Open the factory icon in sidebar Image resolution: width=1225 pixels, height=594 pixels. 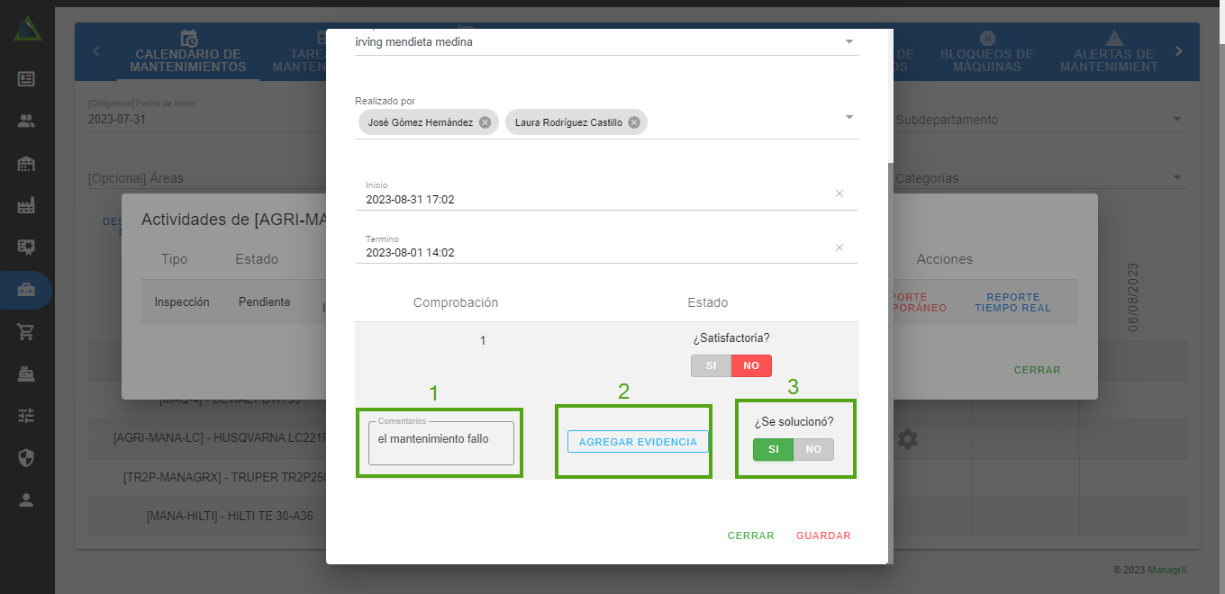[26, 206]
